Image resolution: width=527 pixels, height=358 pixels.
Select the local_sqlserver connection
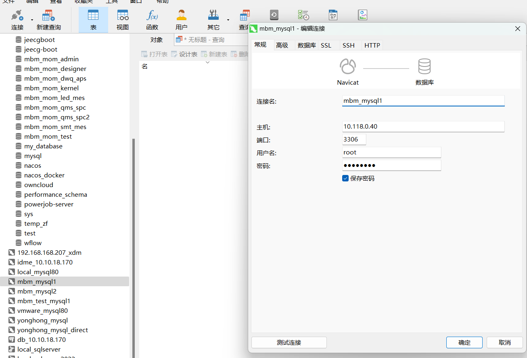pyautogui.click(x=39, y=349)
